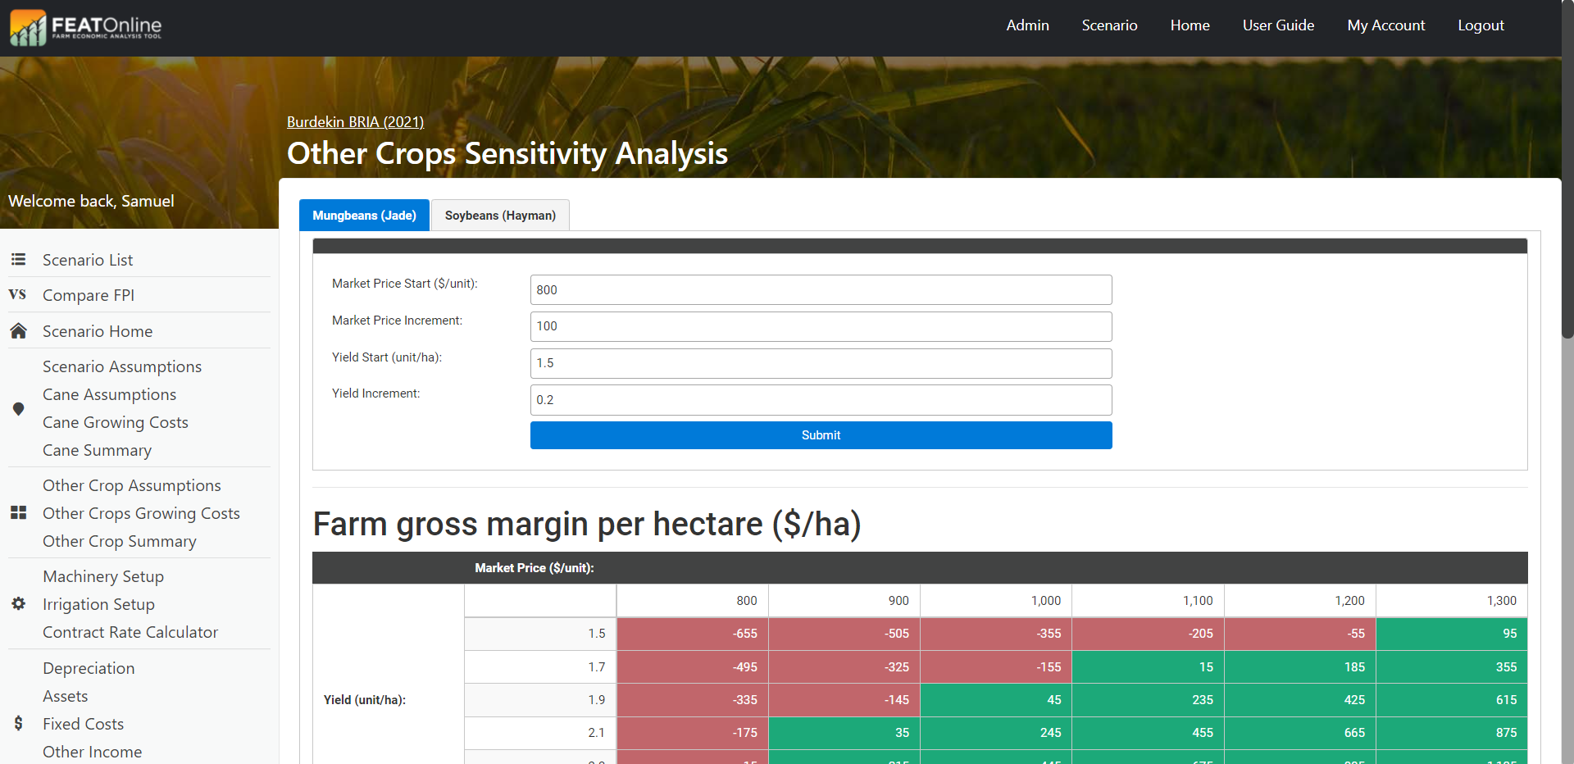This screenshot has width=1574, height=764.
Task: Click the gear icon beside Irrigation Setup
Action: click(18, 604)
